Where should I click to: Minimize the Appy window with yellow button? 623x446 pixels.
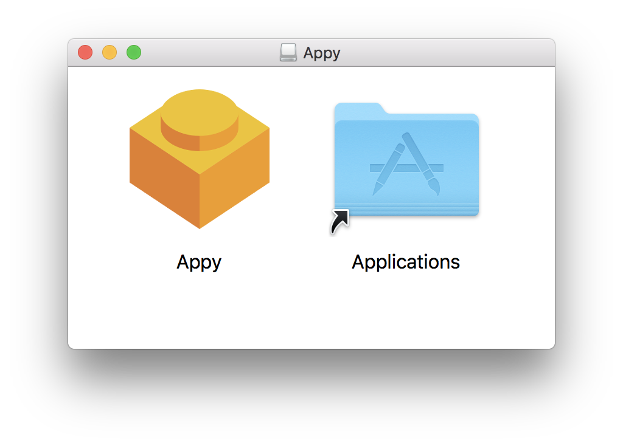110,52
